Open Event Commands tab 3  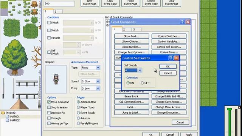pos(137,29)
